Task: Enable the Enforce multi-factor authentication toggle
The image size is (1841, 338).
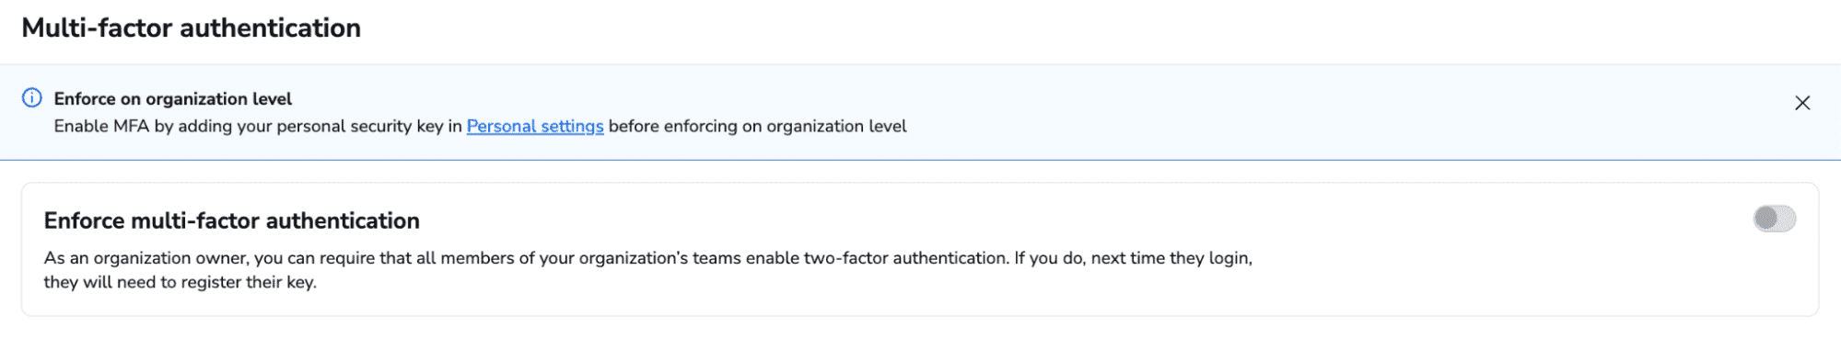Action: (x=1775, y=219)
